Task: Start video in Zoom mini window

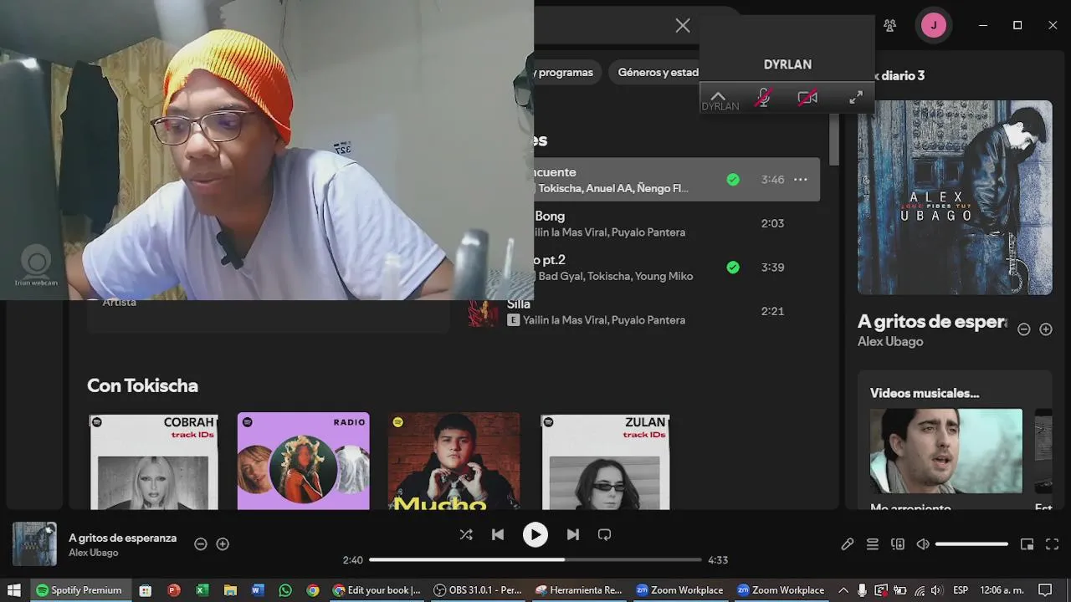Action: [x=807, y=98]
